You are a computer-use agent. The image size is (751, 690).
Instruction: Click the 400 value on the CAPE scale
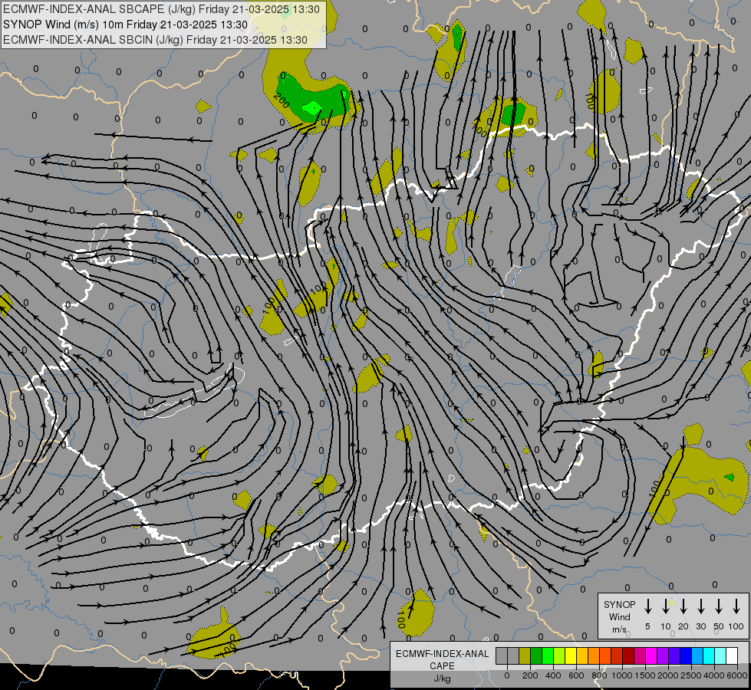(x=553, y=675)
